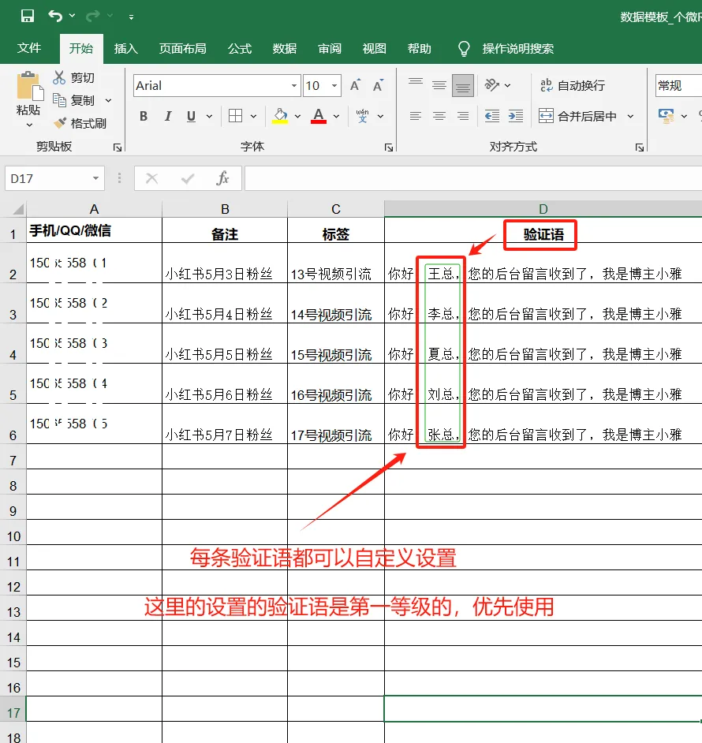702x743 pixels.
Task: Open the Arial font name dropdown
Action: (x=293, y=85)
